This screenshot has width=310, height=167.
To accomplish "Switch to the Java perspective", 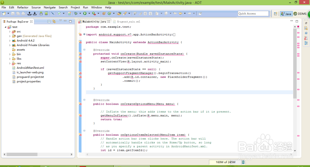I will (x=286, y=14).
